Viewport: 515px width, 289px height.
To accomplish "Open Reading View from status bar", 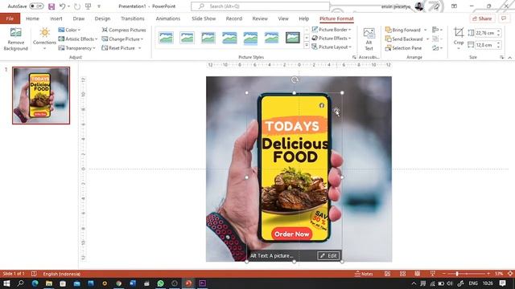I will click(x=417, y=274).
